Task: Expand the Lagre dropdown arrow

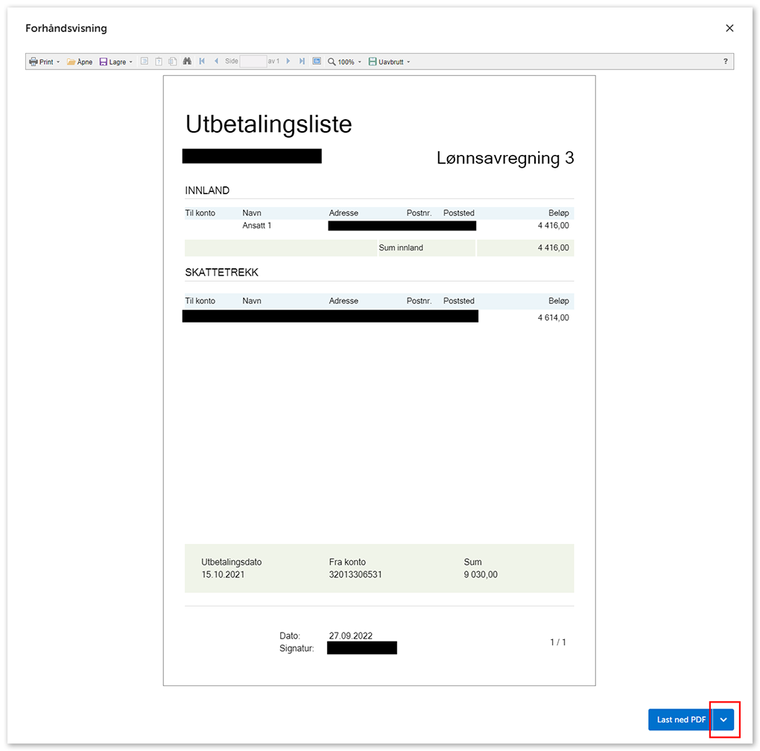Action: [131, 62]
